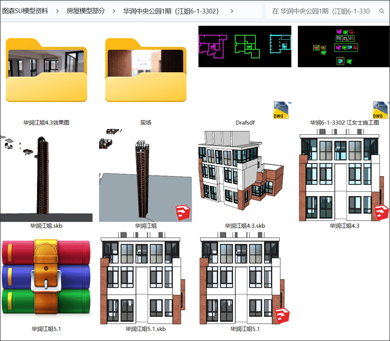The image size is (390, 341).
Task: Click the 华润中央公园1期（江姐6-1-3302） breadcrumb
Action: 171,11
